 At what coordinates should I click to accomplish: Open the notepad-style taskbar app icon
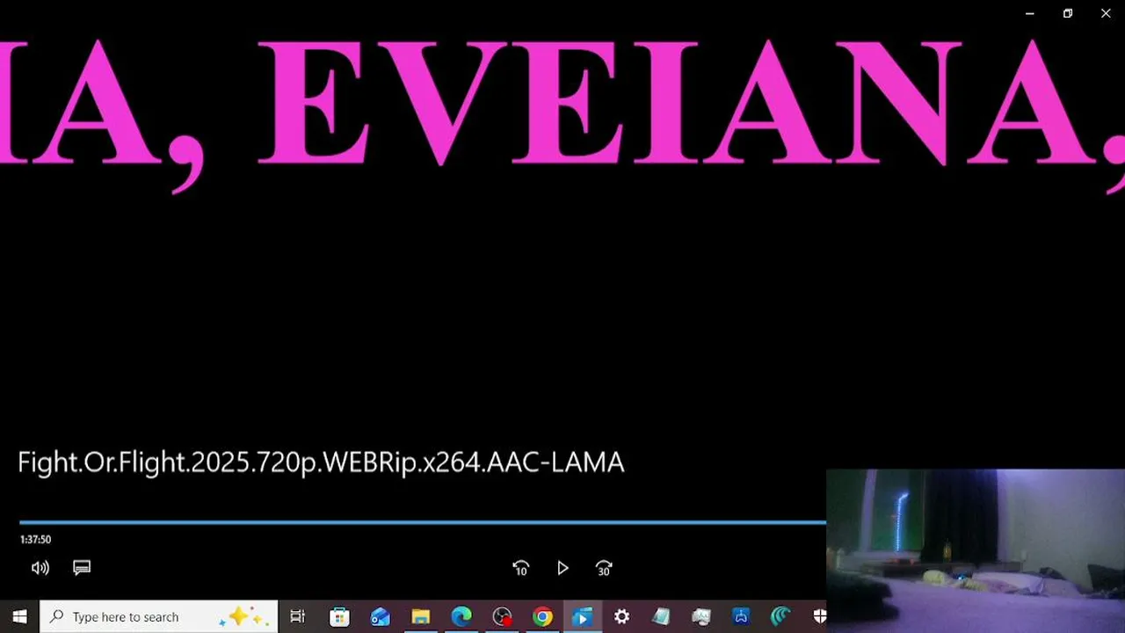click(661, 617)
